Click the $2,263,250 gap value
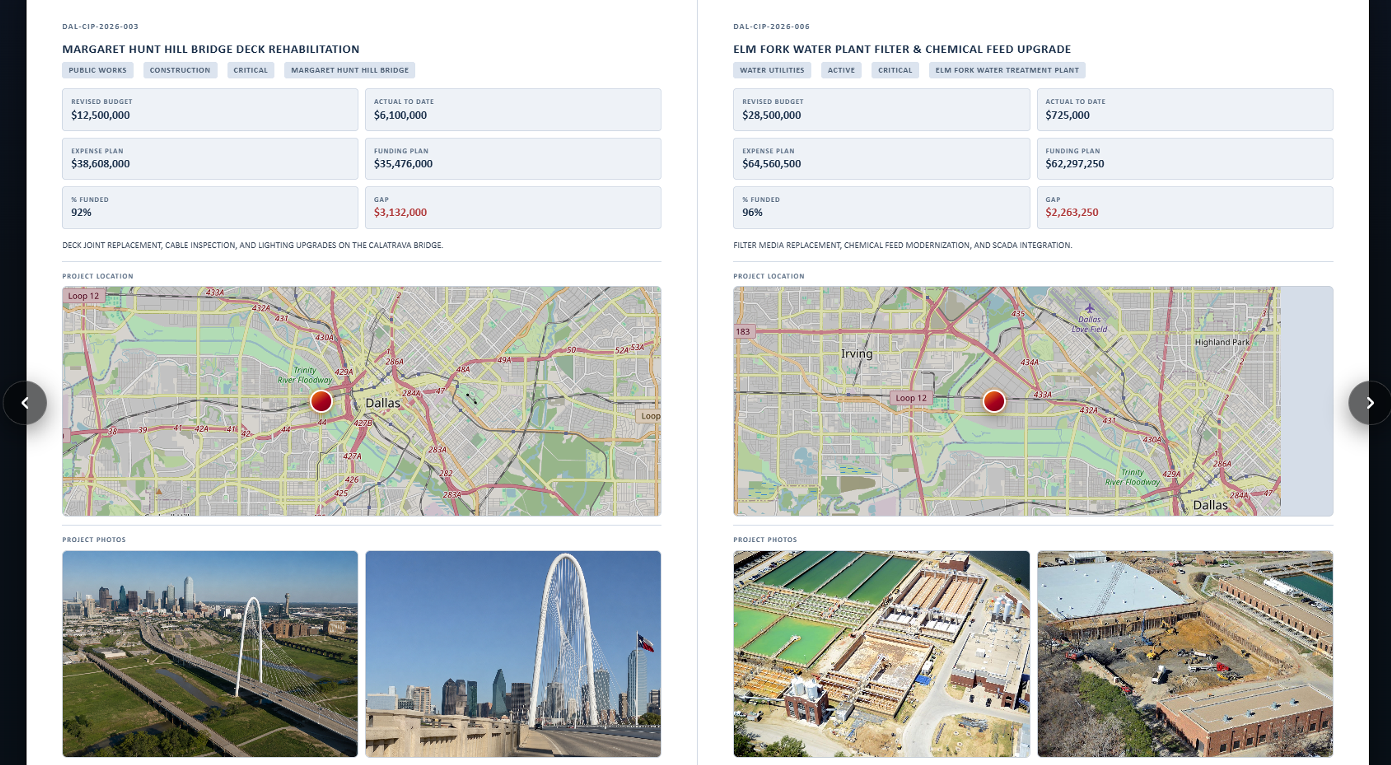Viewport: 1391px width, 765px height. click(x=1072, y=212)
